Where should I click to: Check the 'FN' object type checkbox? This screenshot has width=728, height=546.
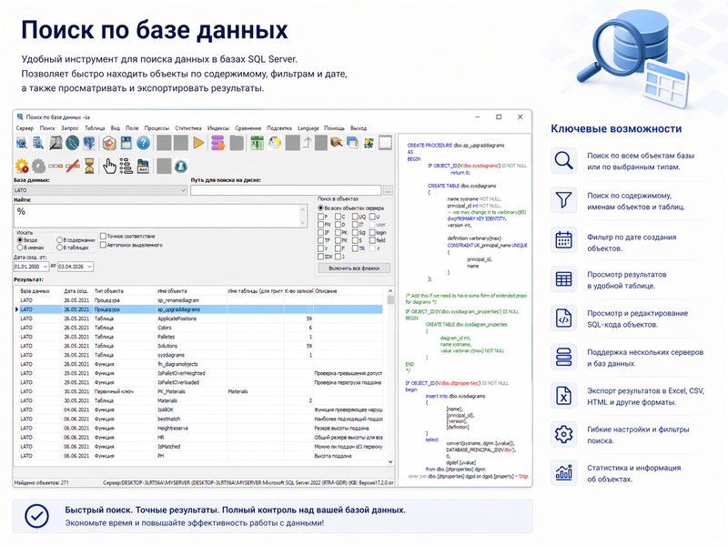tap(320, 224)
